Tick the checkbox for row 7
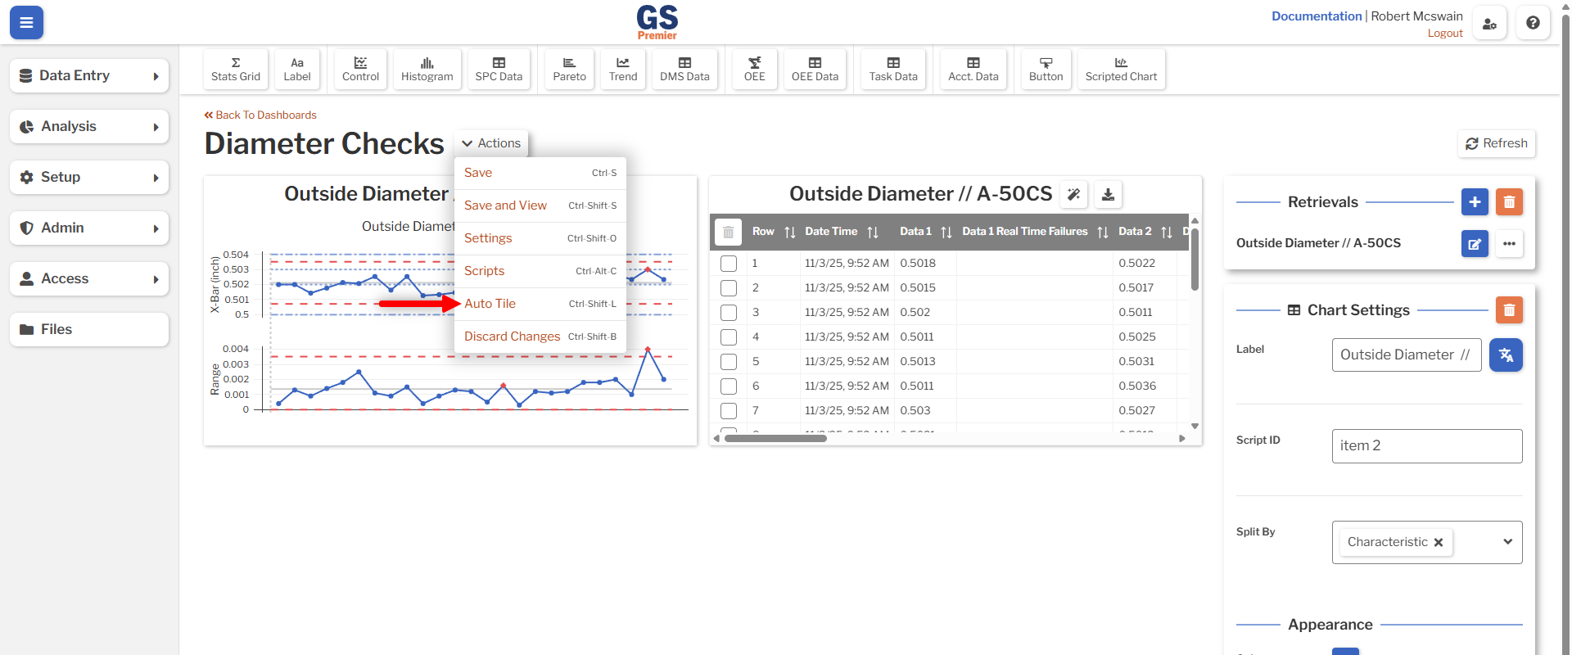The width and height of the screenshot is (1572, 655). coord(729,411)
